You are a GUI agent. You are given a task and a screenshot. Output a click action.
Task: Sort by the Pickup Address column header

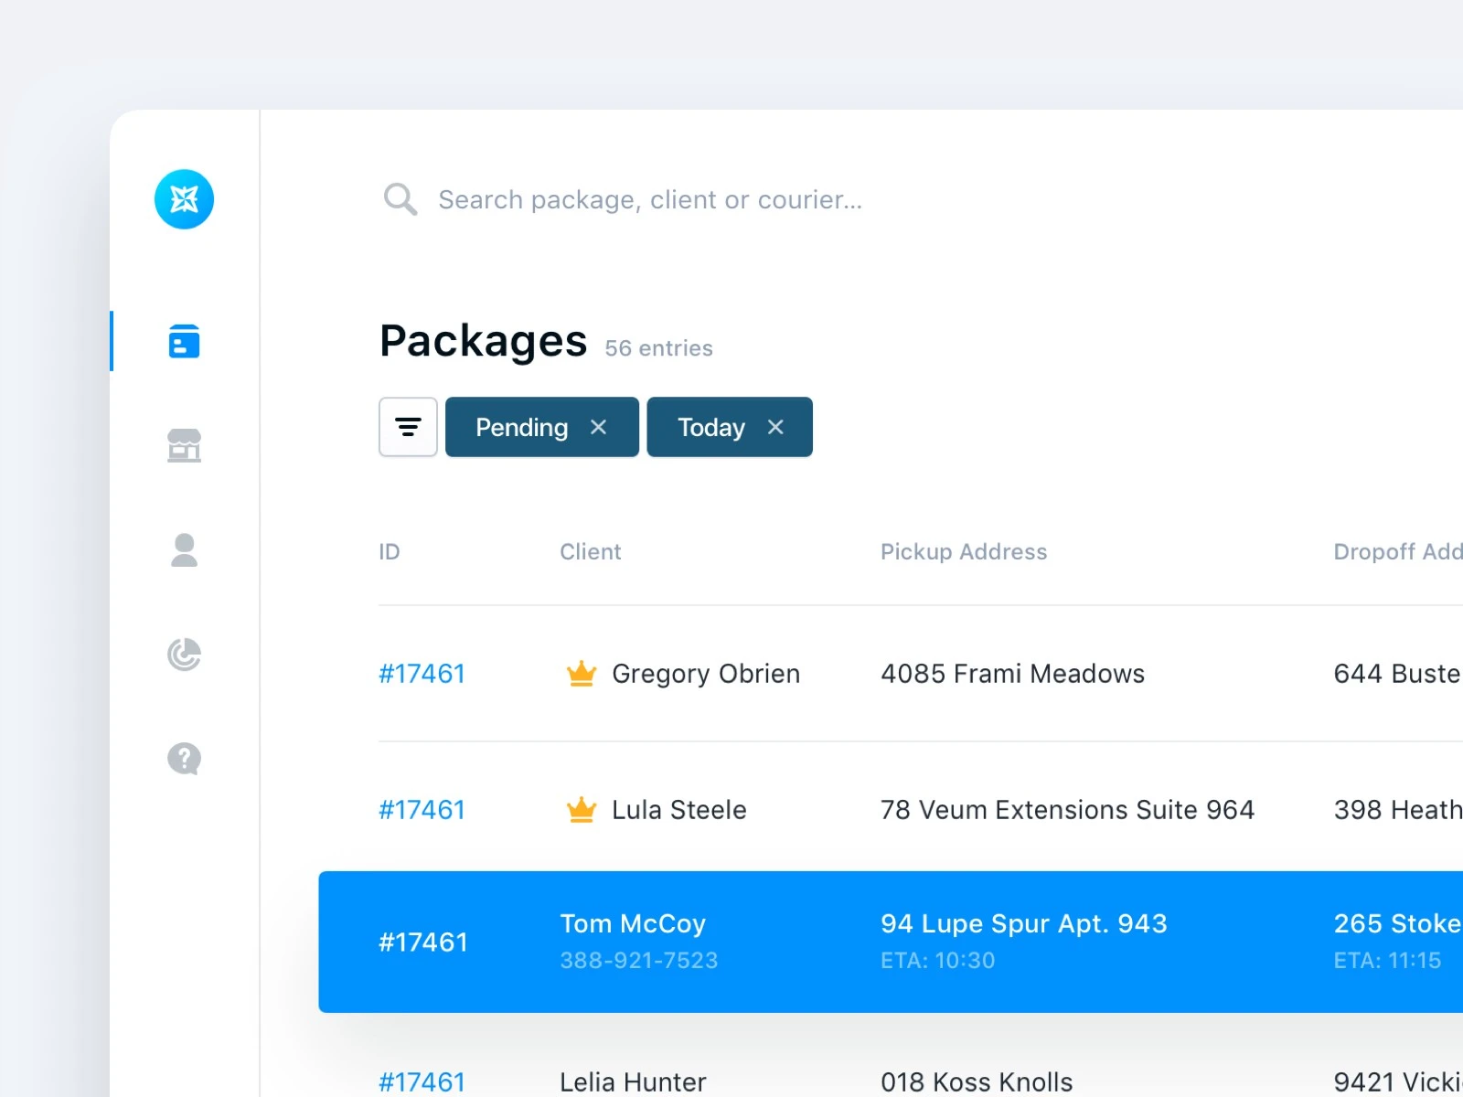(x=963, y=552)
